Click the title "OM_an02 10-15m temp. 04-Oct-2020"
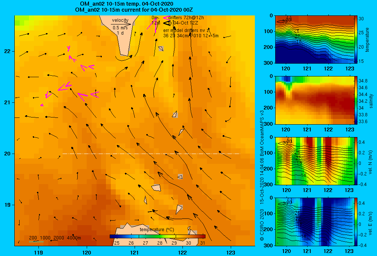The height and width of the screenshot is (256, 377). 126,4
